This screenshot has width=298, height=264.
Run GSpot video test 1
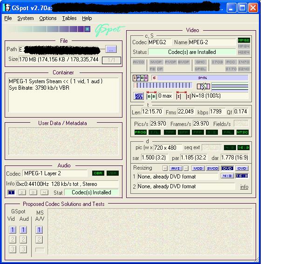[13, 230]
